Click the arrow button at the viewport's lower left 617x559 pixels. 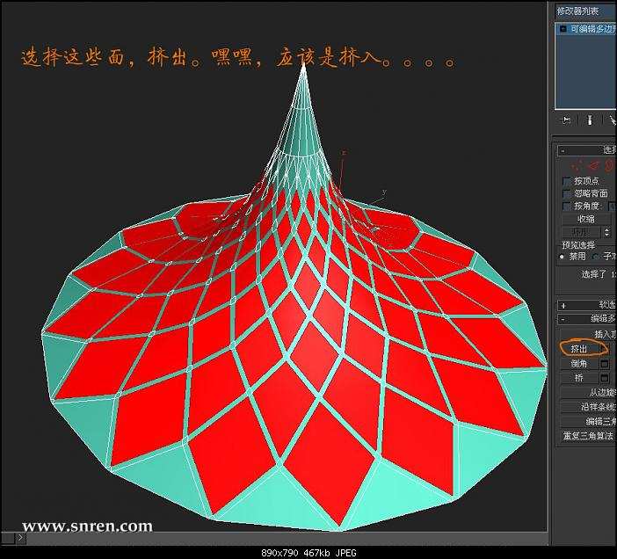[x=21, y=537]
